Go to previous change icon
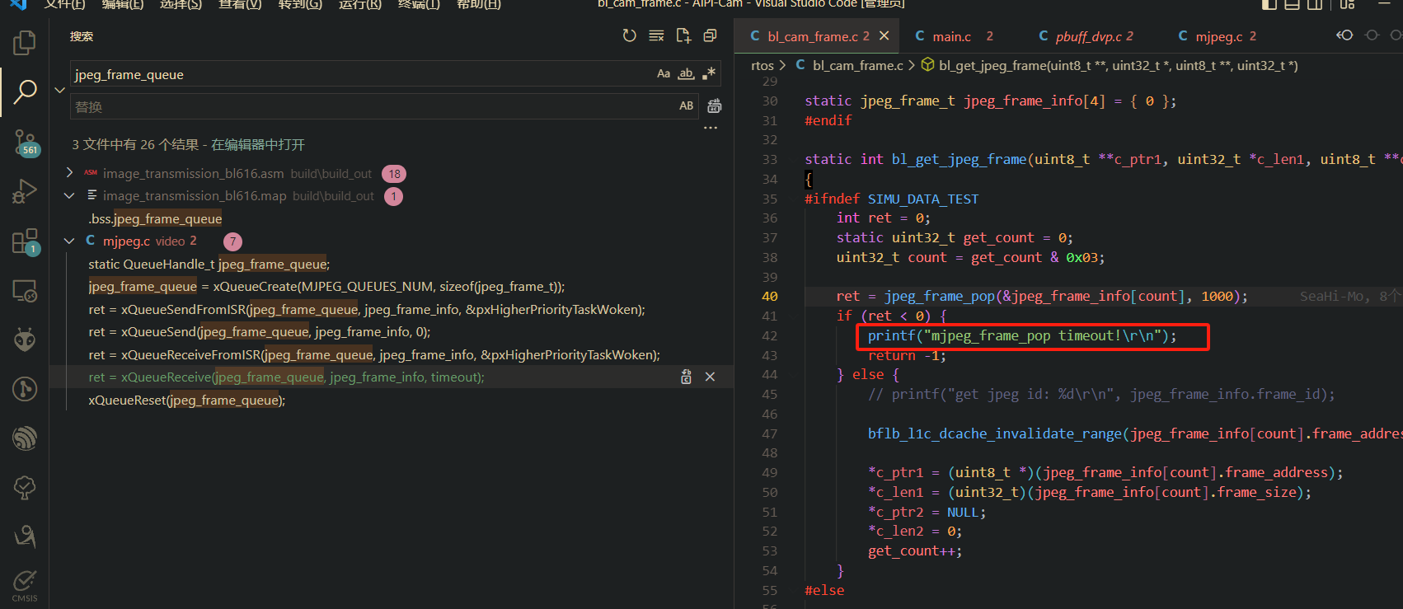The width and height of the screenshot is (1403, 609). [1344, 35]
